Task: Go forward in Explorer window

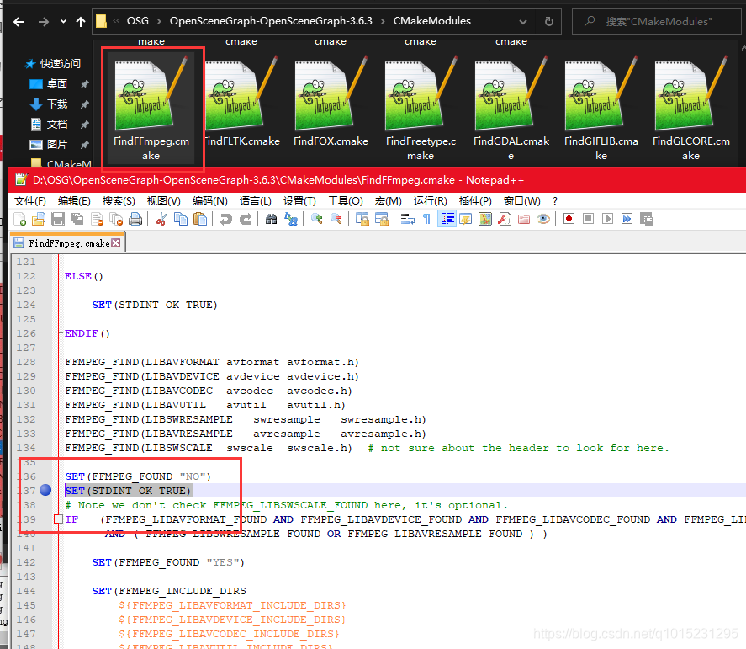Action: pos(43,21)
